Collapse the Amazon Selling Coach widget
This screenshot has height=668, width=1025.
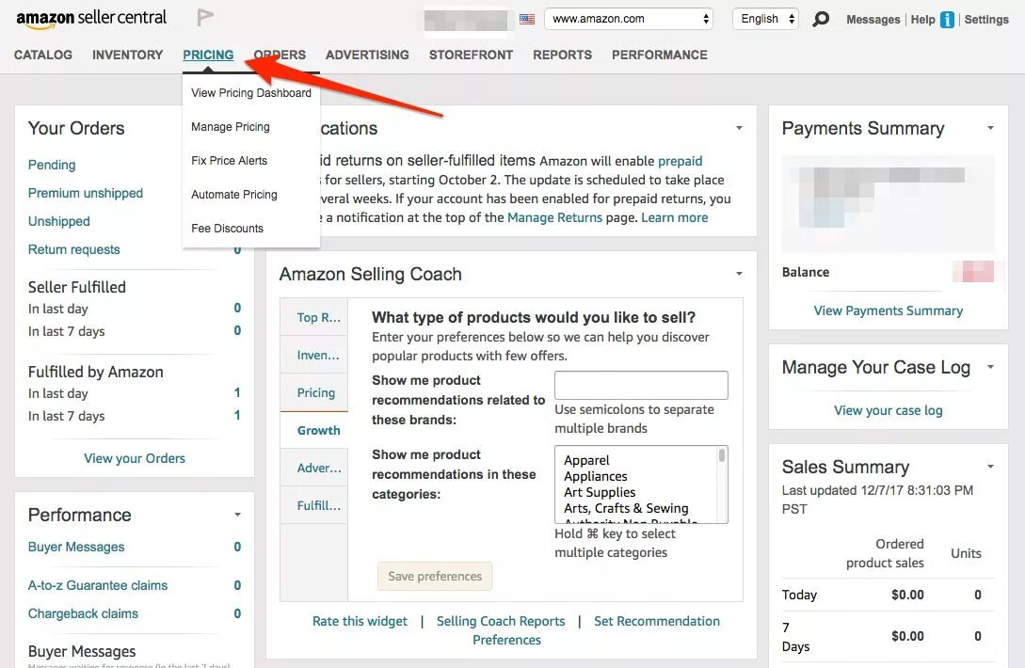[x=739, y=274]
